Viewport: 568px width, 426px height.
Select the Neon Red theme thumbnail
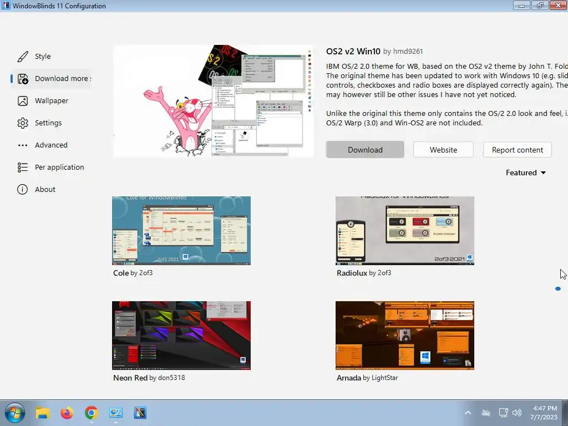click(181, 336)
